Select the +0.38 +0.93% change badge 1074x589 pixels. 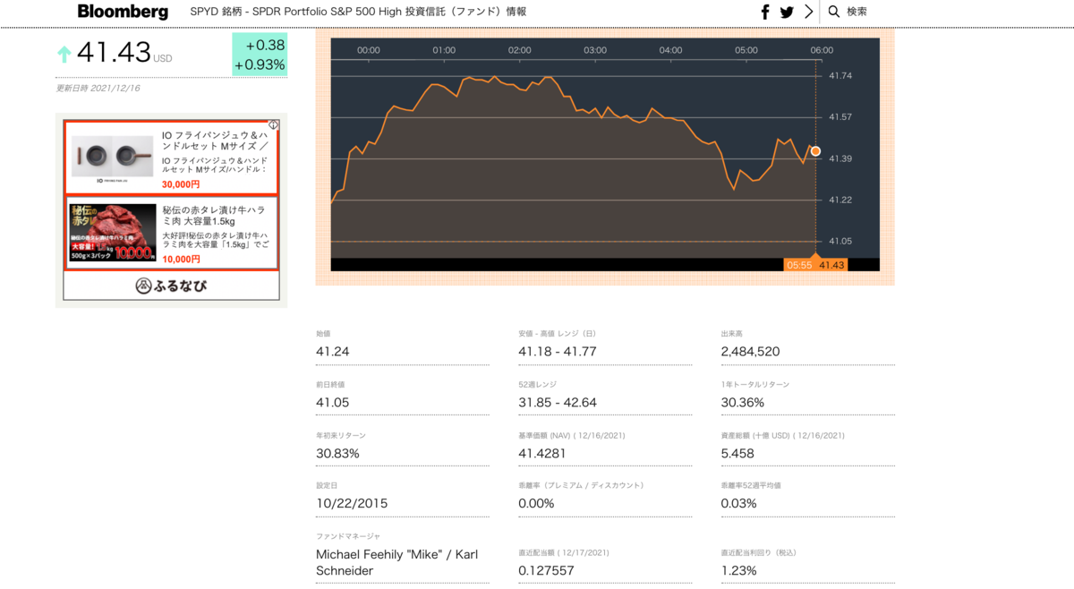[x=260, y=55]
